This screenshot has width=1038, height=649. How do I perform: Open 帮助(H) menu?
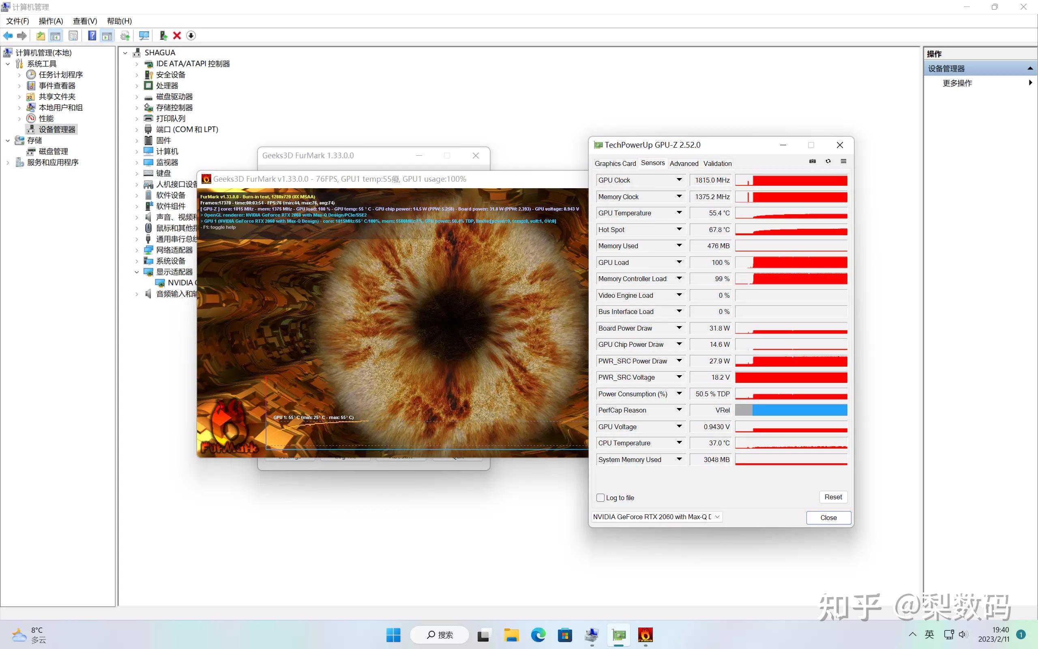(x=119, y=21)
